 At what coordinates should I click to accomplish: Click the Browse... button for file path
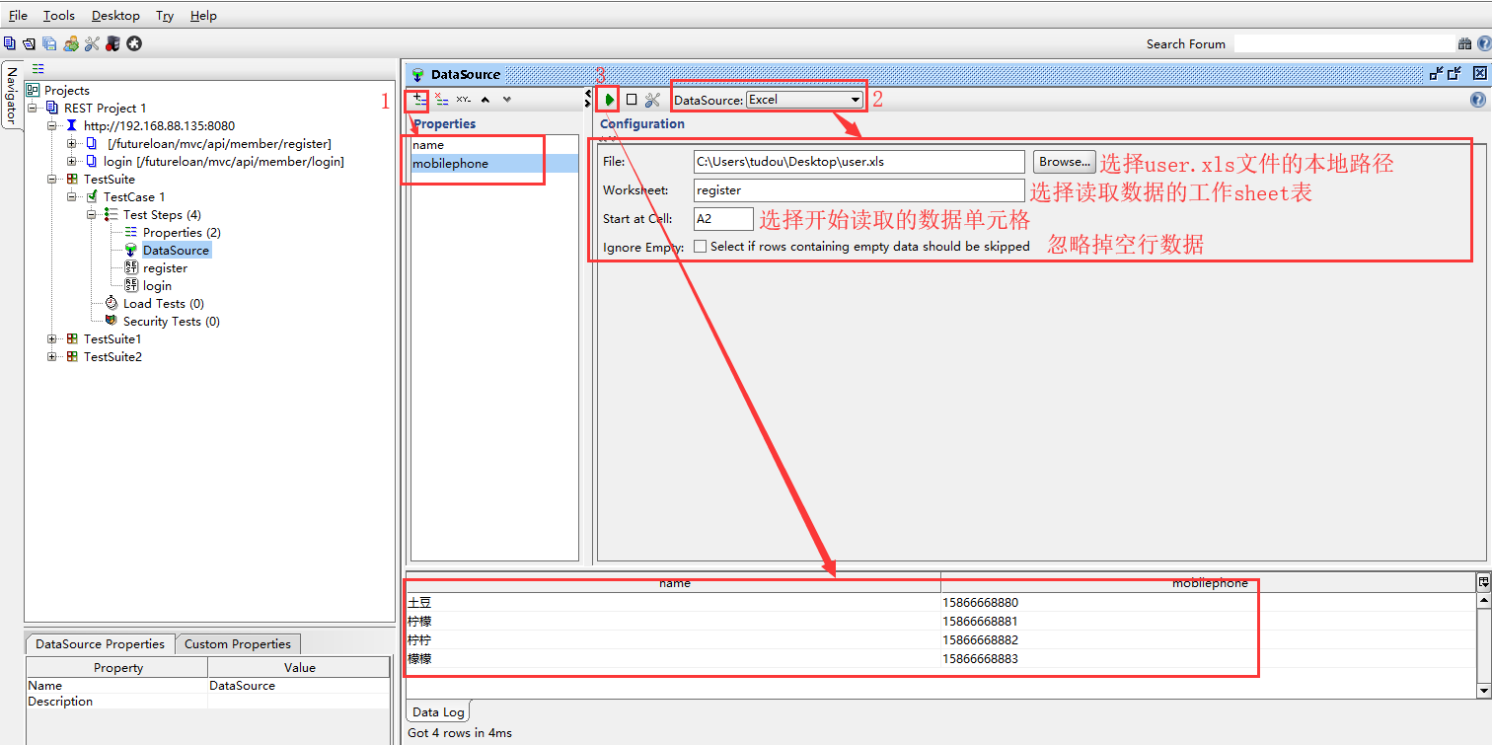tap(1064, 162)
